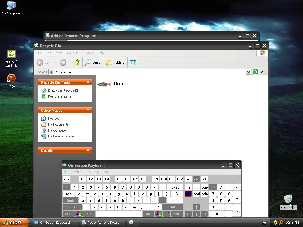Click the security shield tray icon
Viewport: 303px width, 227px height.
pyautogui.click(x=275, y=223)
